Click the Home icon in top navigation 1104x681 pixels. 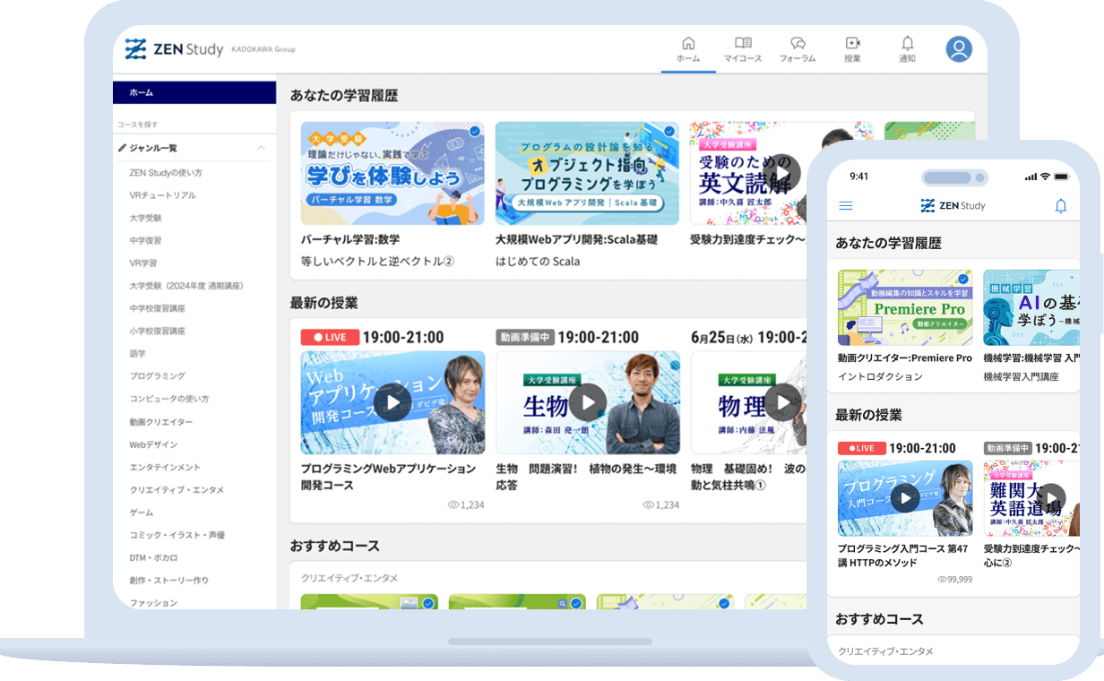pyautogui.click(x=688, y=44)
